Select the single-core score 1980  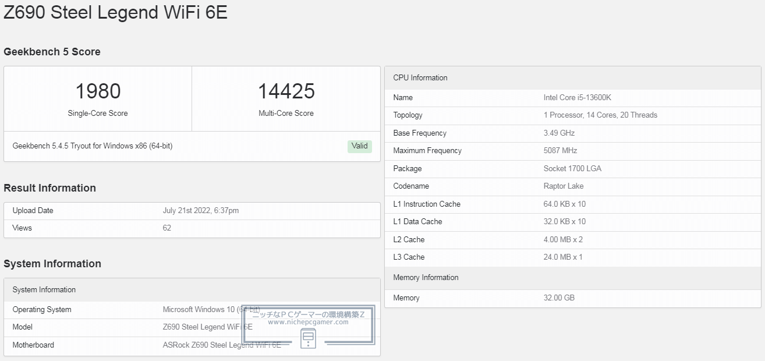pyautogui.click(x=98, y=91)
